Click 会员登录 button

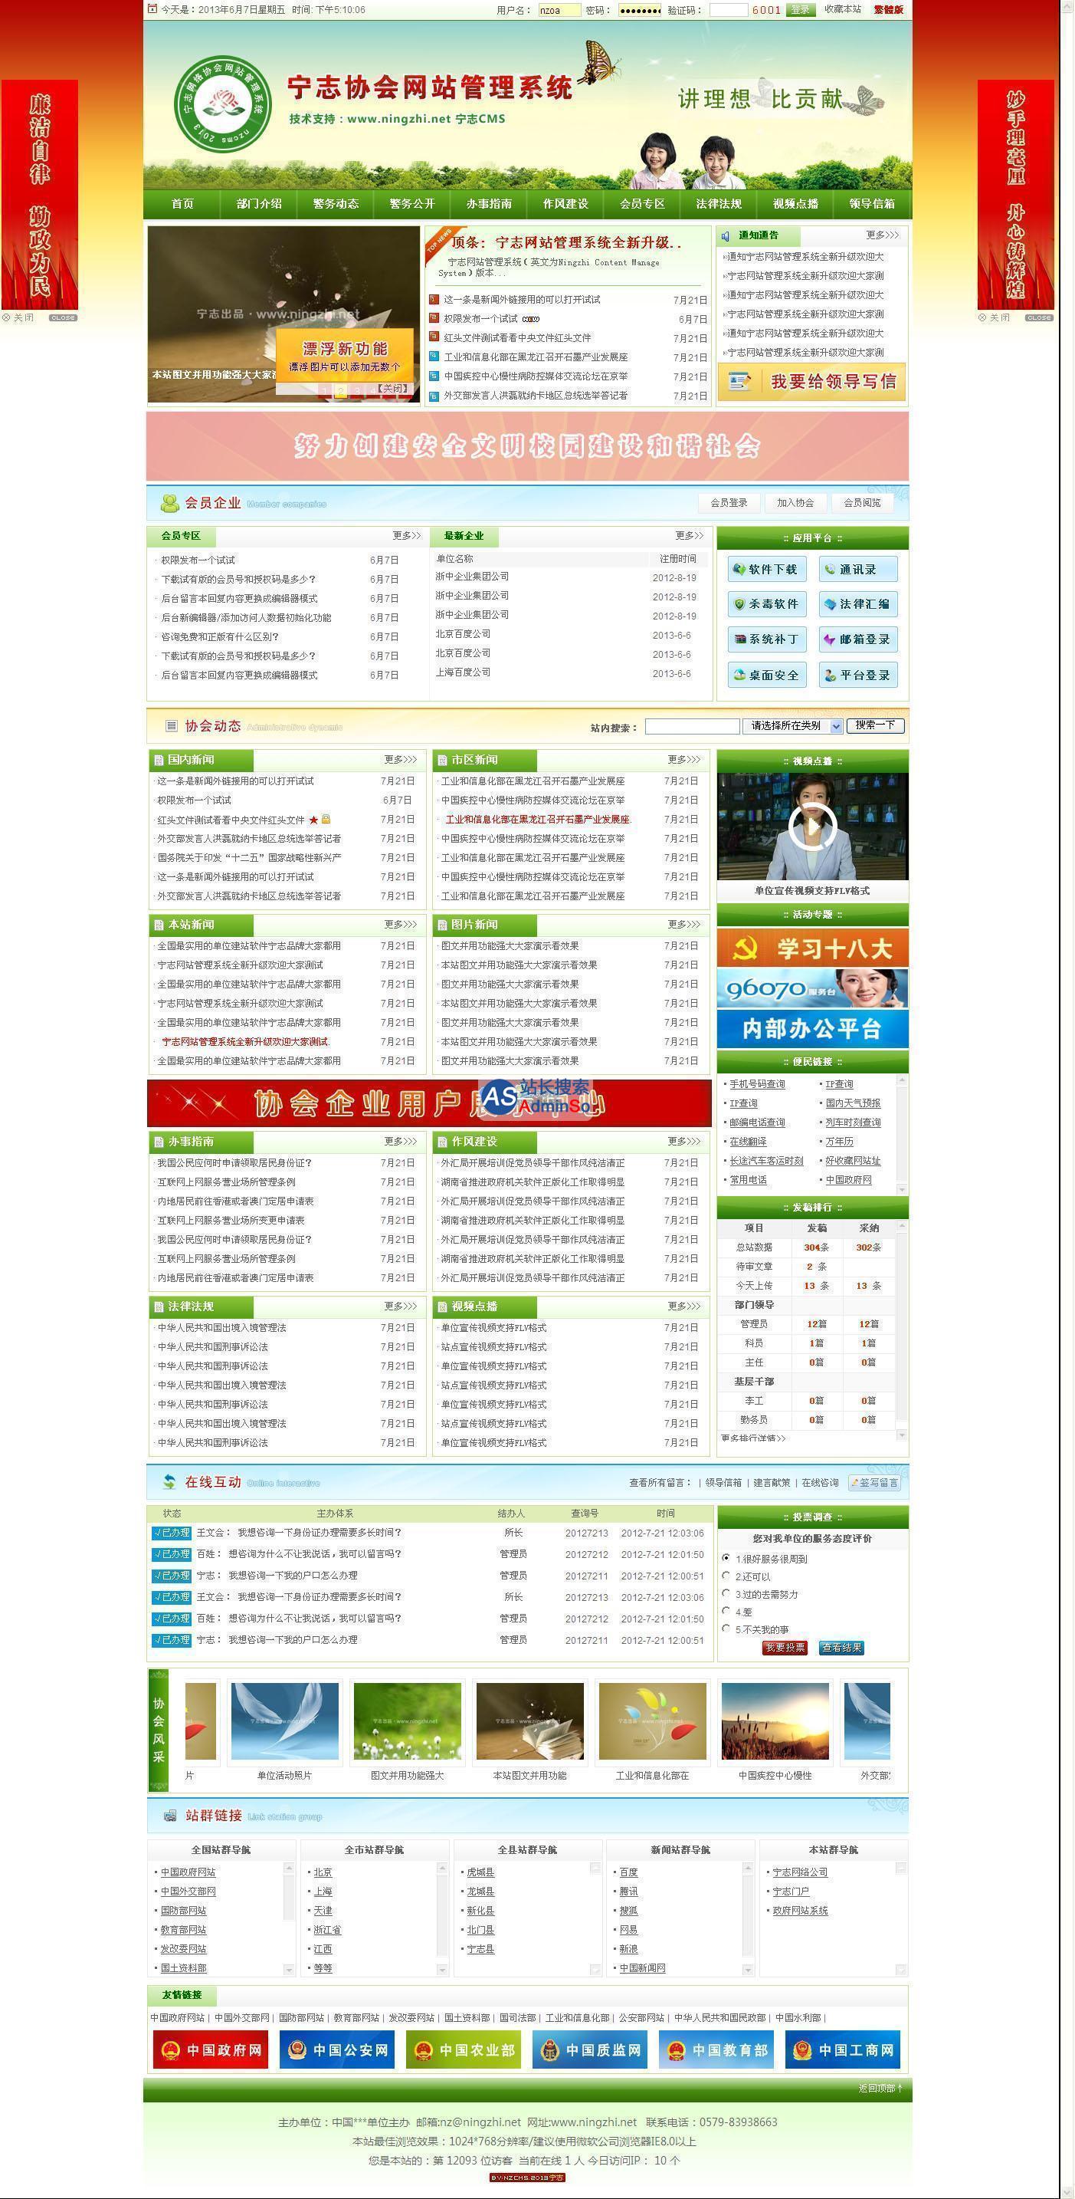pyautogui.click(x=729, y=503)
